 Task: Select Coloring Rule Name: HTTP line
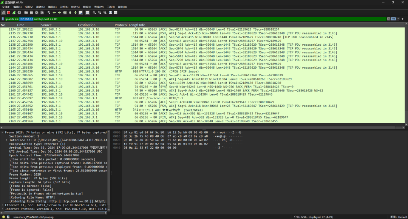[x=32, y=197]
